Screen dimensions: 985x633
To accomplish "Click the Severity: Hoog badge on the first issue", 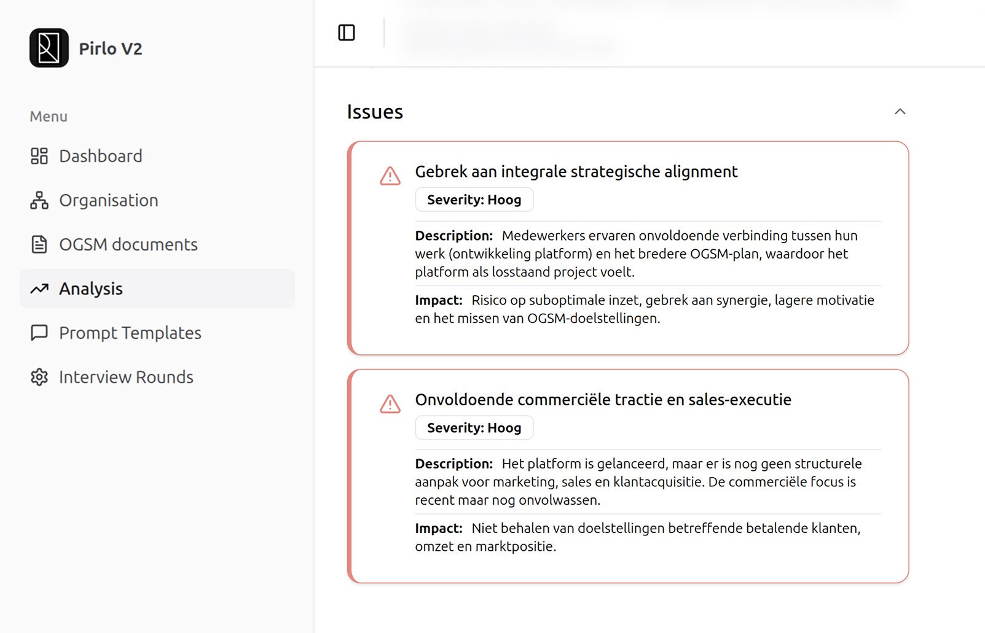I will tap(474, 199).
